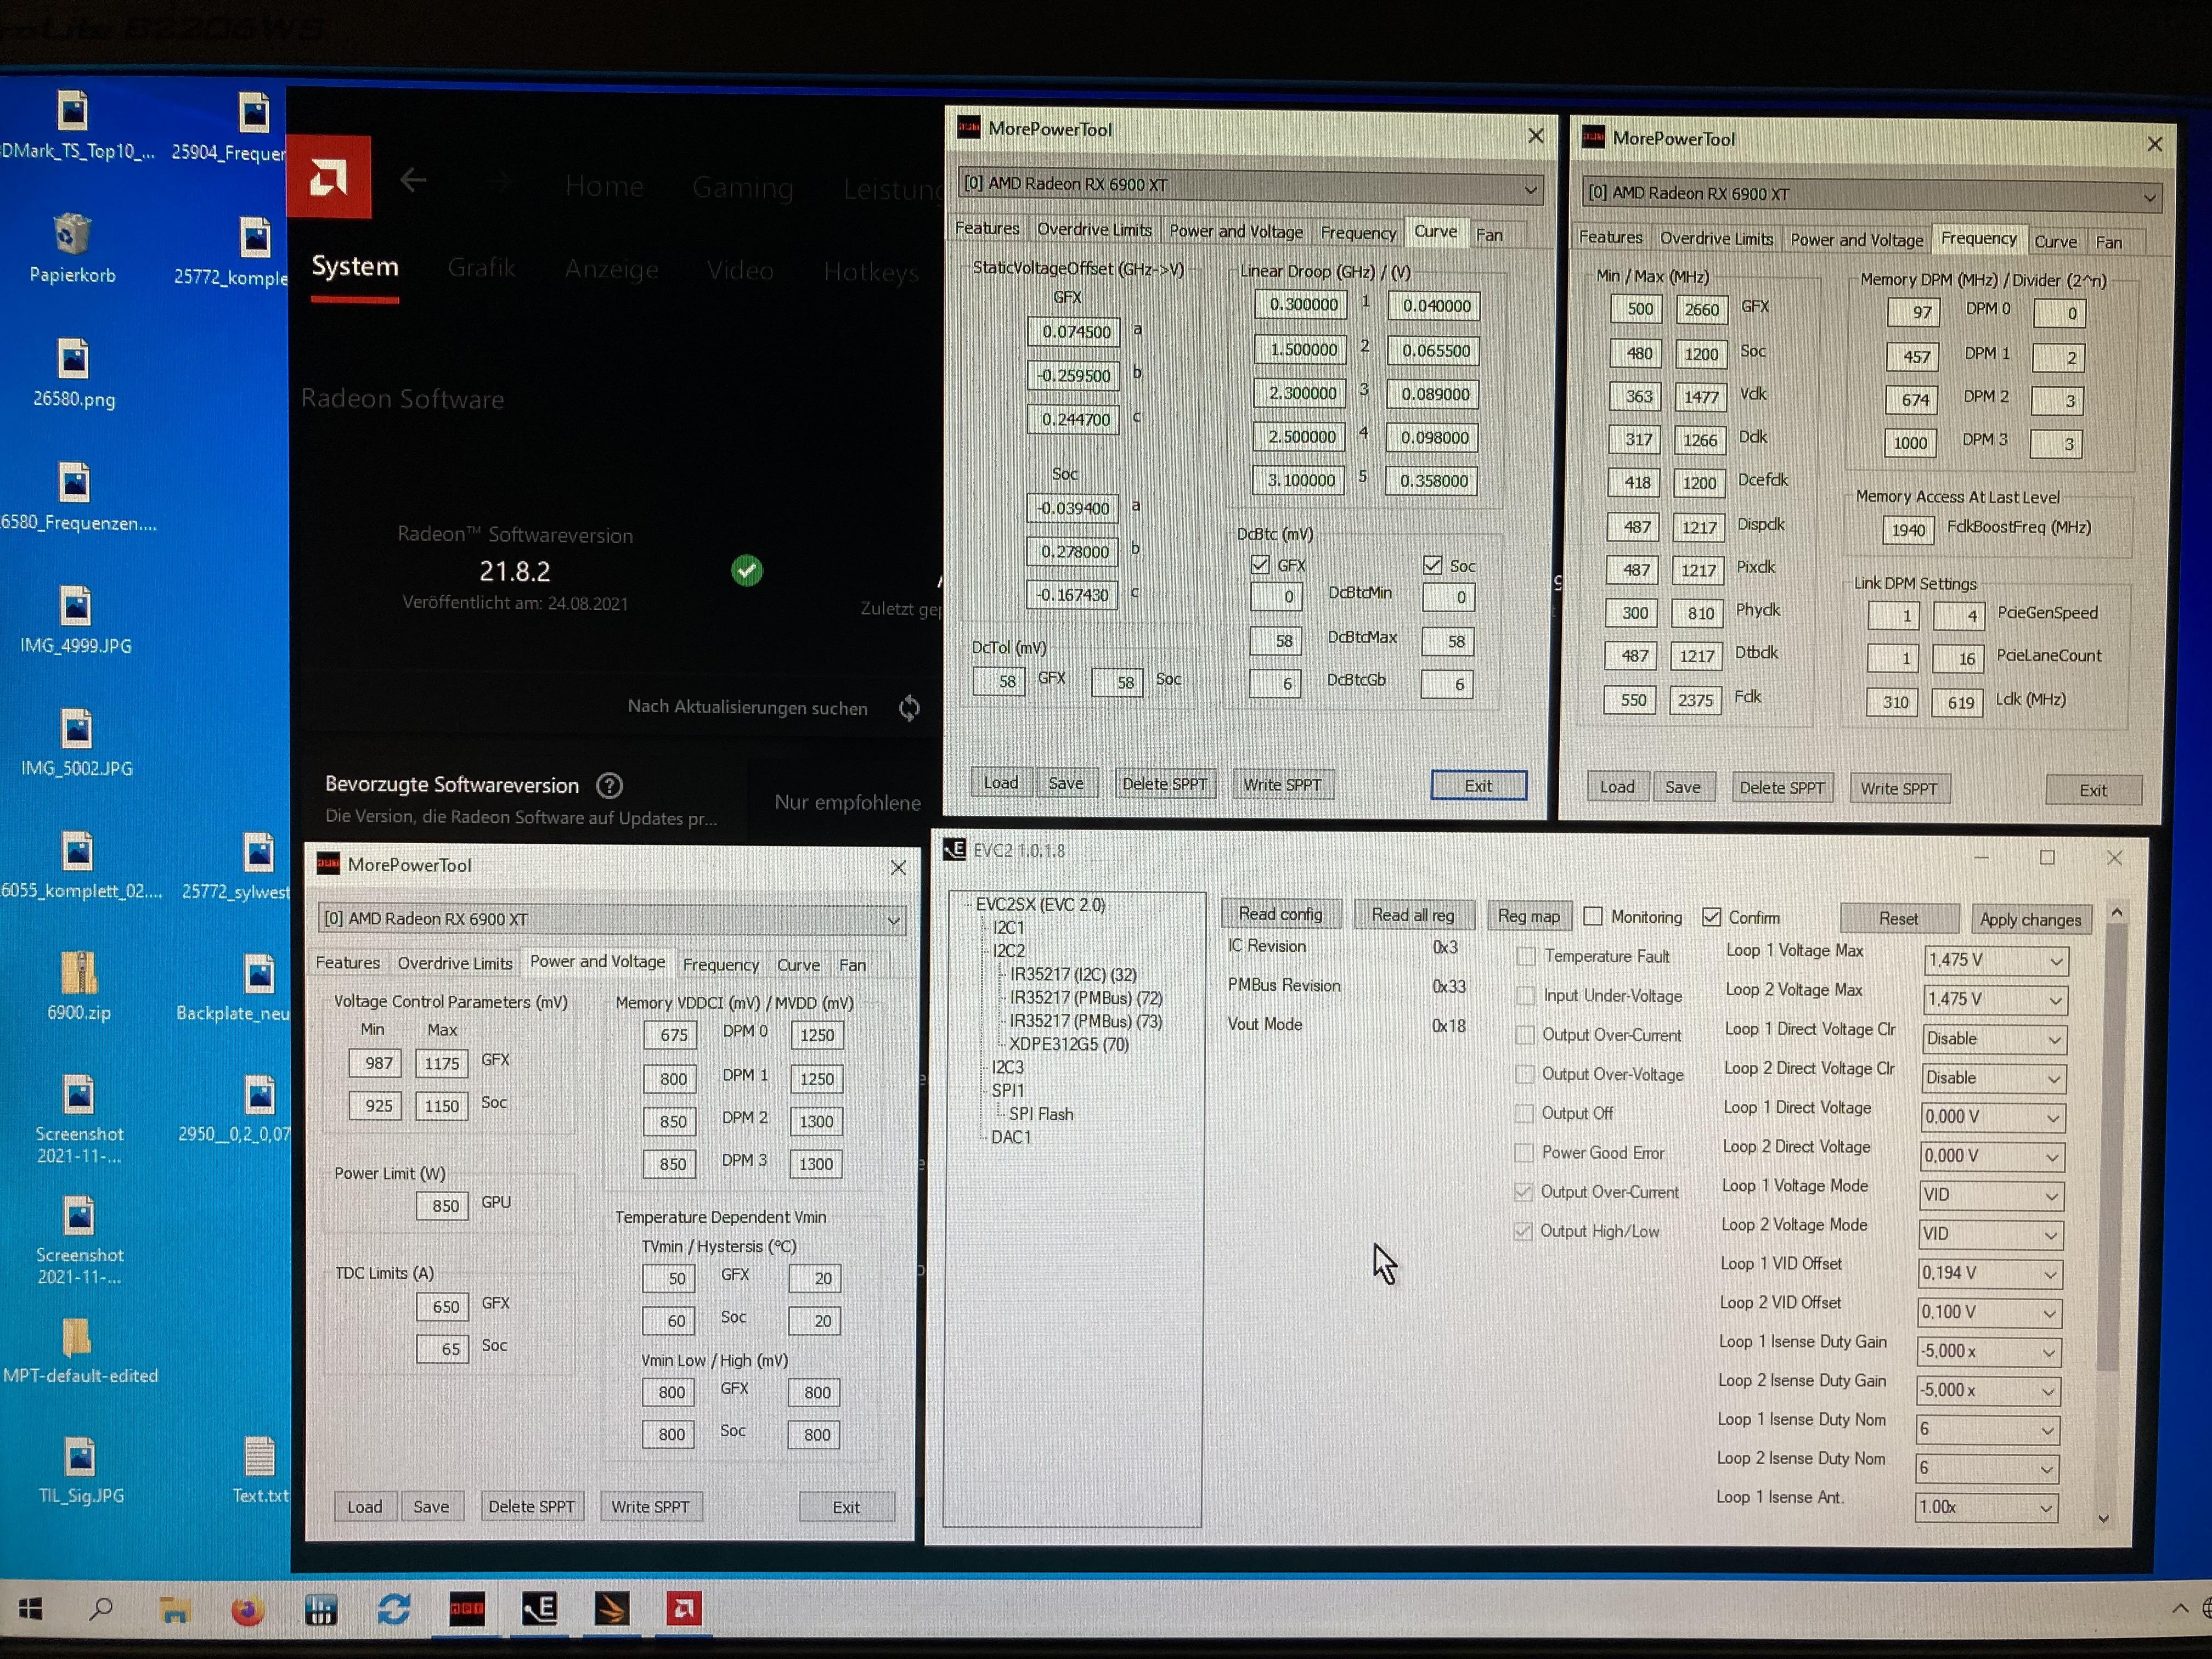Toggle the Monitoring checkbox in EVC2
This screenshot has width=2212, height=1659.
(1594, 916)
